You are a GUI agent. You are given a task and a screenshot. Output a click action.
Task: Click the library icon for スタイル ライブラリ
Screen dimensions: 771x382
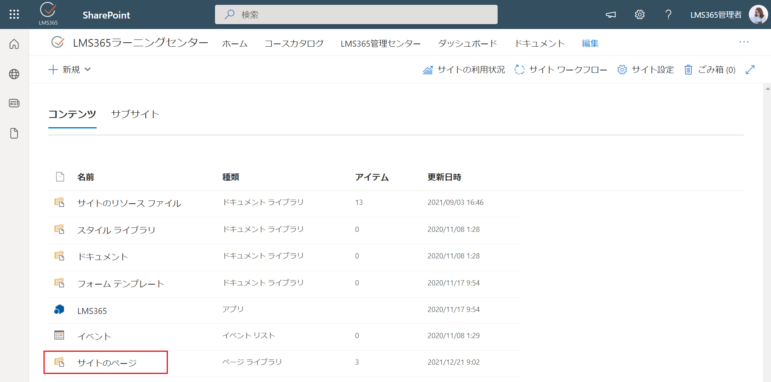point(59,229)
